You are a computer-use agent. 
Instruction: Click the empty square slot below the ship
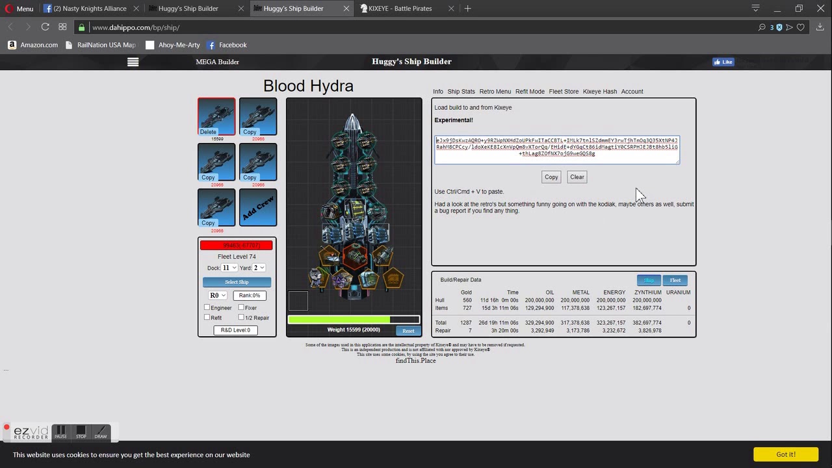[x=298, y=301]
